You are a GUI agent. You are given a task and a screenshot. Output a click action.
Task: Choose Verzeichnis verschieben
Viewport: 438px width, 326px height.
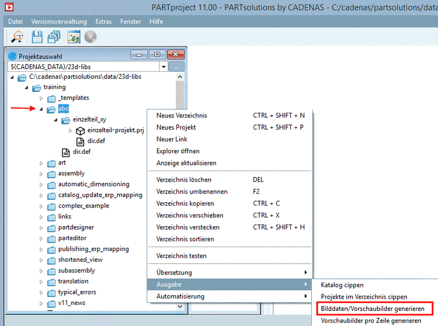click(230, 216)
